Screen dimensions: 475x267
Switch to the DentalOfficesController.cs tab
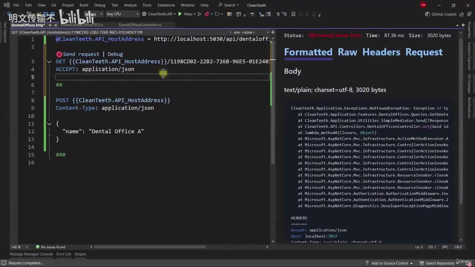[x=140, y=25]
